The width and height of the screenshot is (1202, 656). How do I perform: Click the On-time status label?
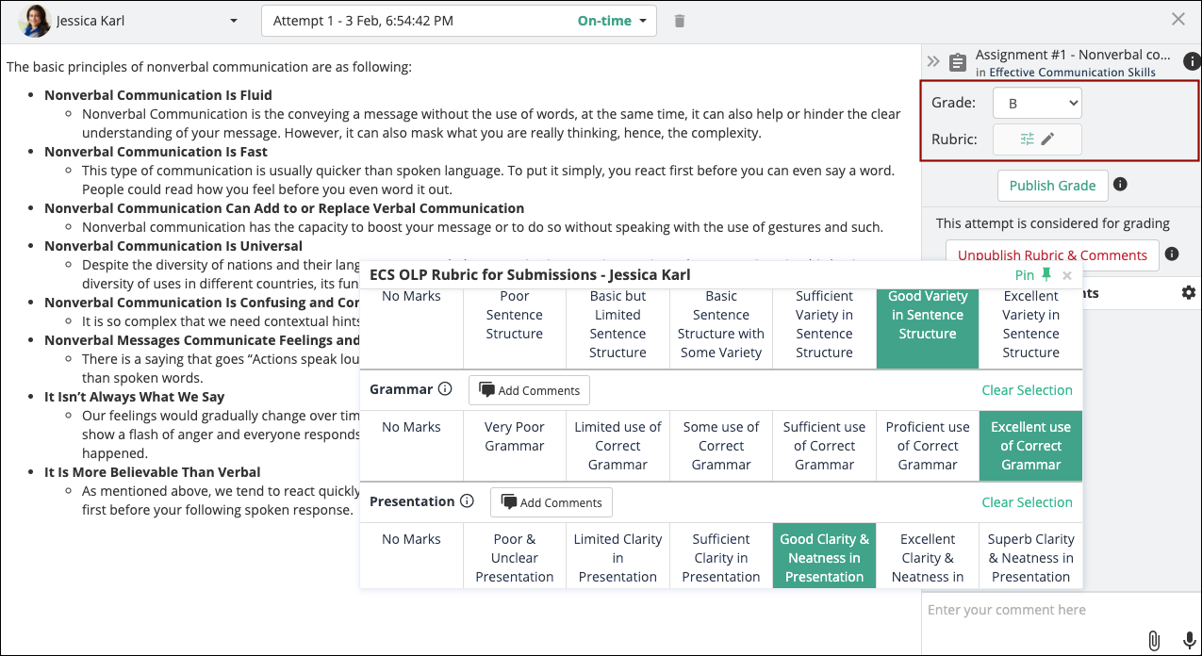pos(604,21)
